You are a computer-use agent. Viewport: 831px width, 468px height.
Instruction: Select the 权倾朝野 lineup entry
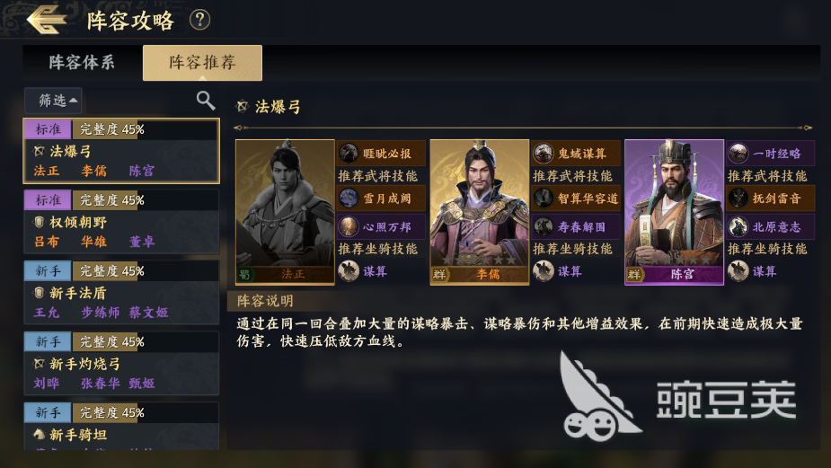pyautogui.click(x=121, y=221)
